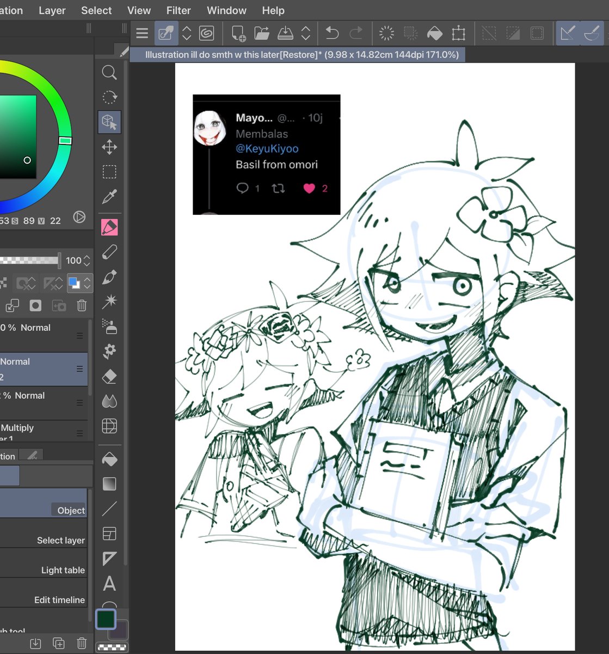Screen dimensions: 609x654
Task: Expand the Save options stepper arrows
Action: [x=306, y=34]
